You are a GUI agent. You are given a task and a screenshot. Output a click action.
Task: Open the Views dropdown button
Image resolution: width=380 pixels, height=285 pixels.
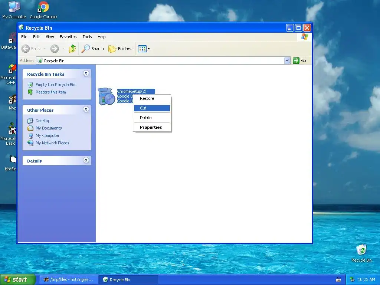click(x=144, y=49)
